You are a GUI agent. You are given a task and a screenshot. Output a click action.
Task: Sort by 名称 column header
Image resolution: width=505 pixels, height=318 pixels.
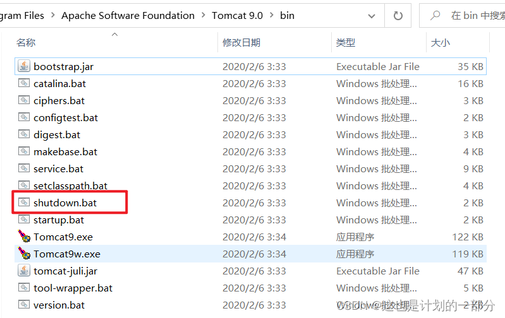26,42
